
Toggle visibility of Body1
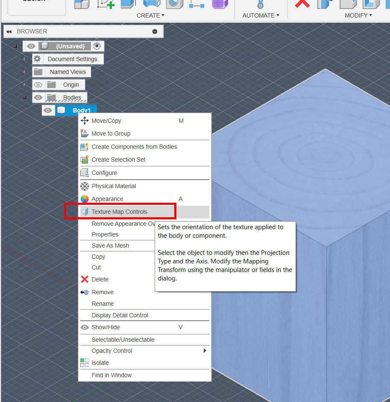[48, 110]
